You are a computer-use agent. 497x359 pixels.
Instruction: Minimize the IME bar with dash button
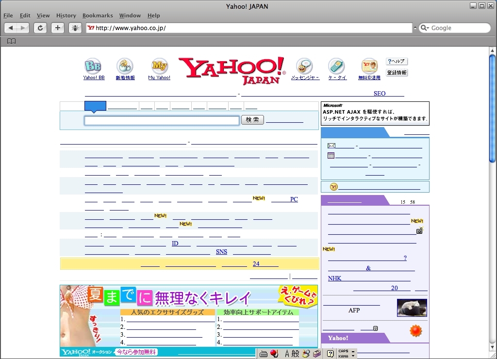pos(353,351)
